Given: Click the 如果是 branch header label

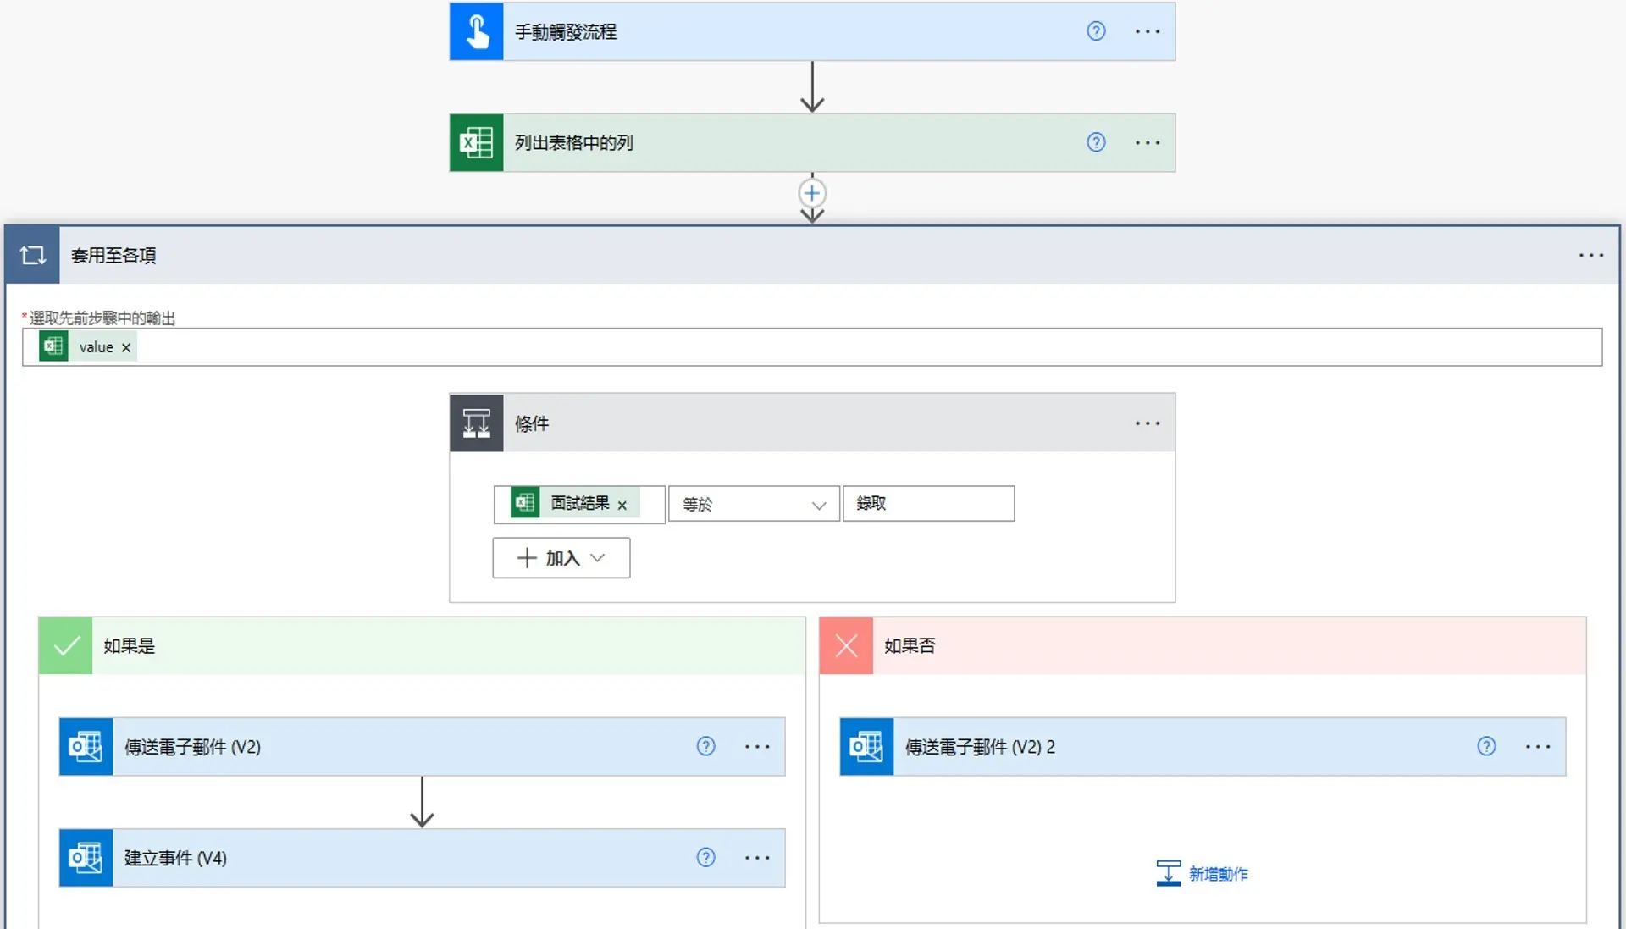Looking at the screenshot, I should [130, 645].
